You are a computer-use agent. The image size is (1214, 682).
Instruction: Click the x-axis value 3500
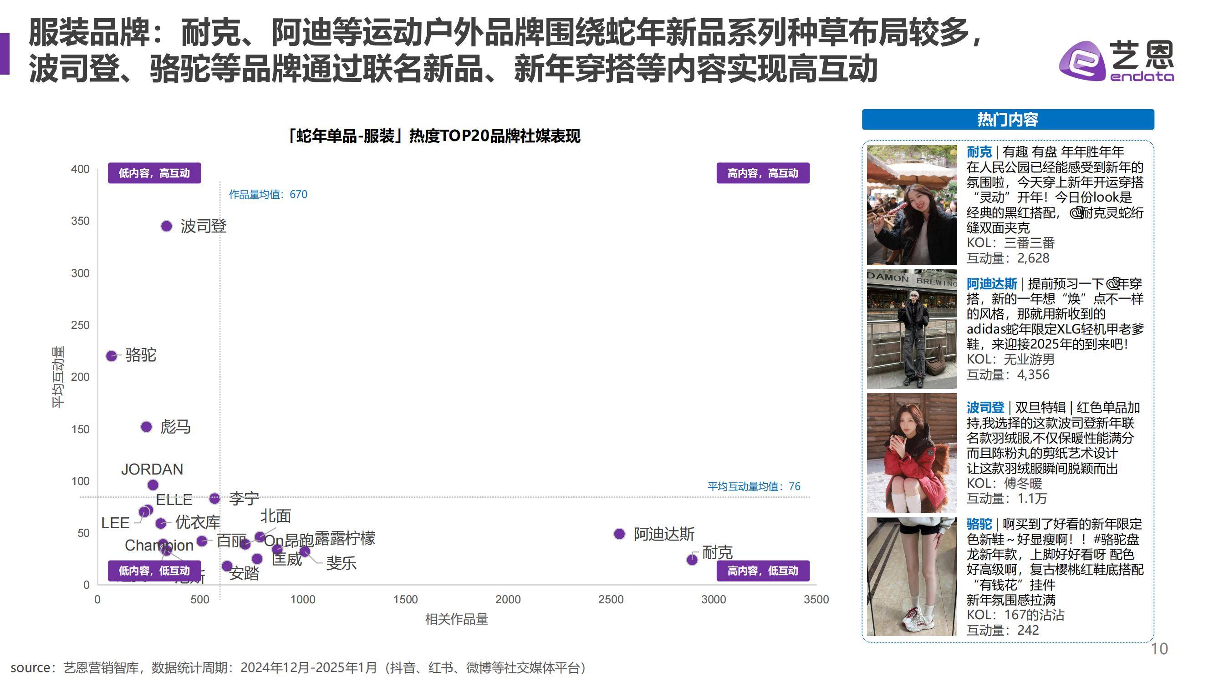click(816, 599)
